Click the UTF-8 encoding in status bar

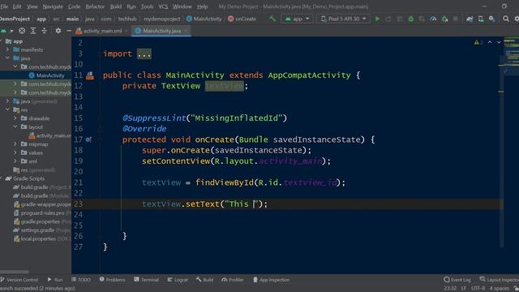(478, 289)
